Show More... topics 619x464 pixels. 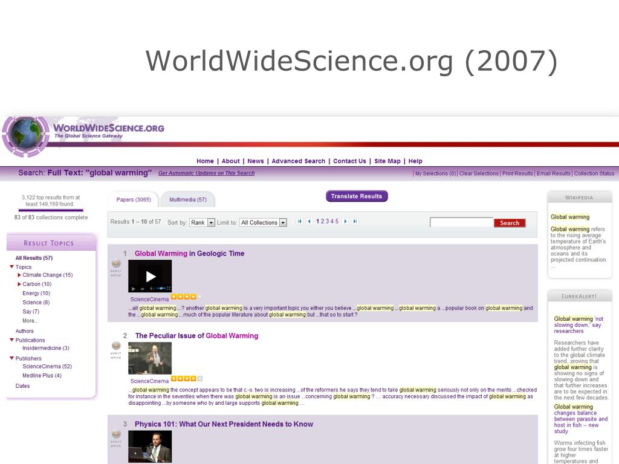tap(30, 321)
